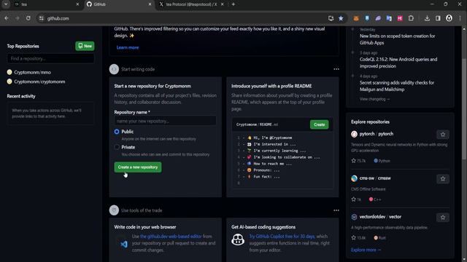Select the Public radio option
The width and height of the screenshot is (467, 262).
[x=117, y=132]
